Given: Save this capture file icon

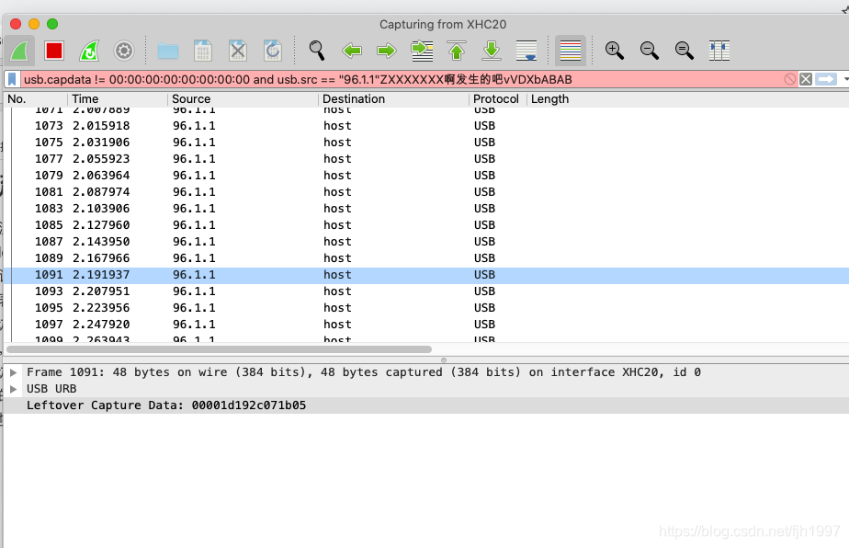Looking at the screenshot, I should pos(203,51).
